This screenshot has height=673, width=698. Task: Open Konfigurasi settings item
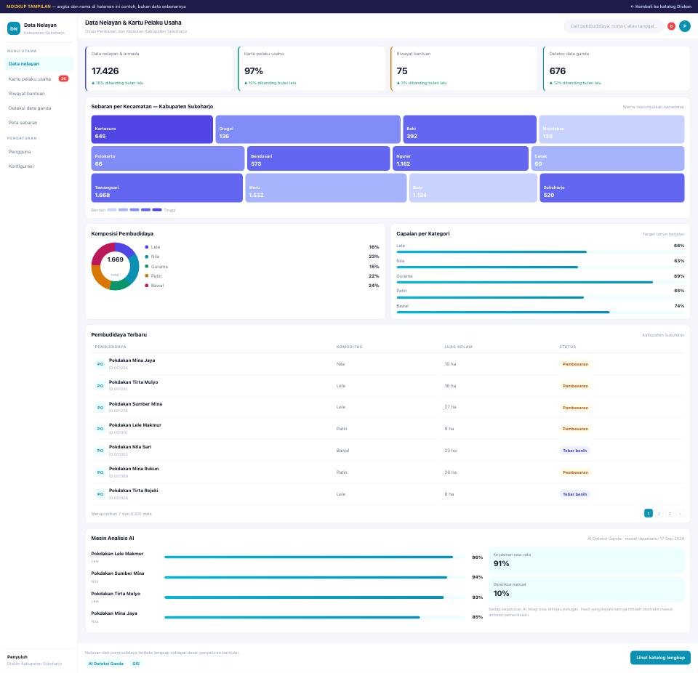39,166
